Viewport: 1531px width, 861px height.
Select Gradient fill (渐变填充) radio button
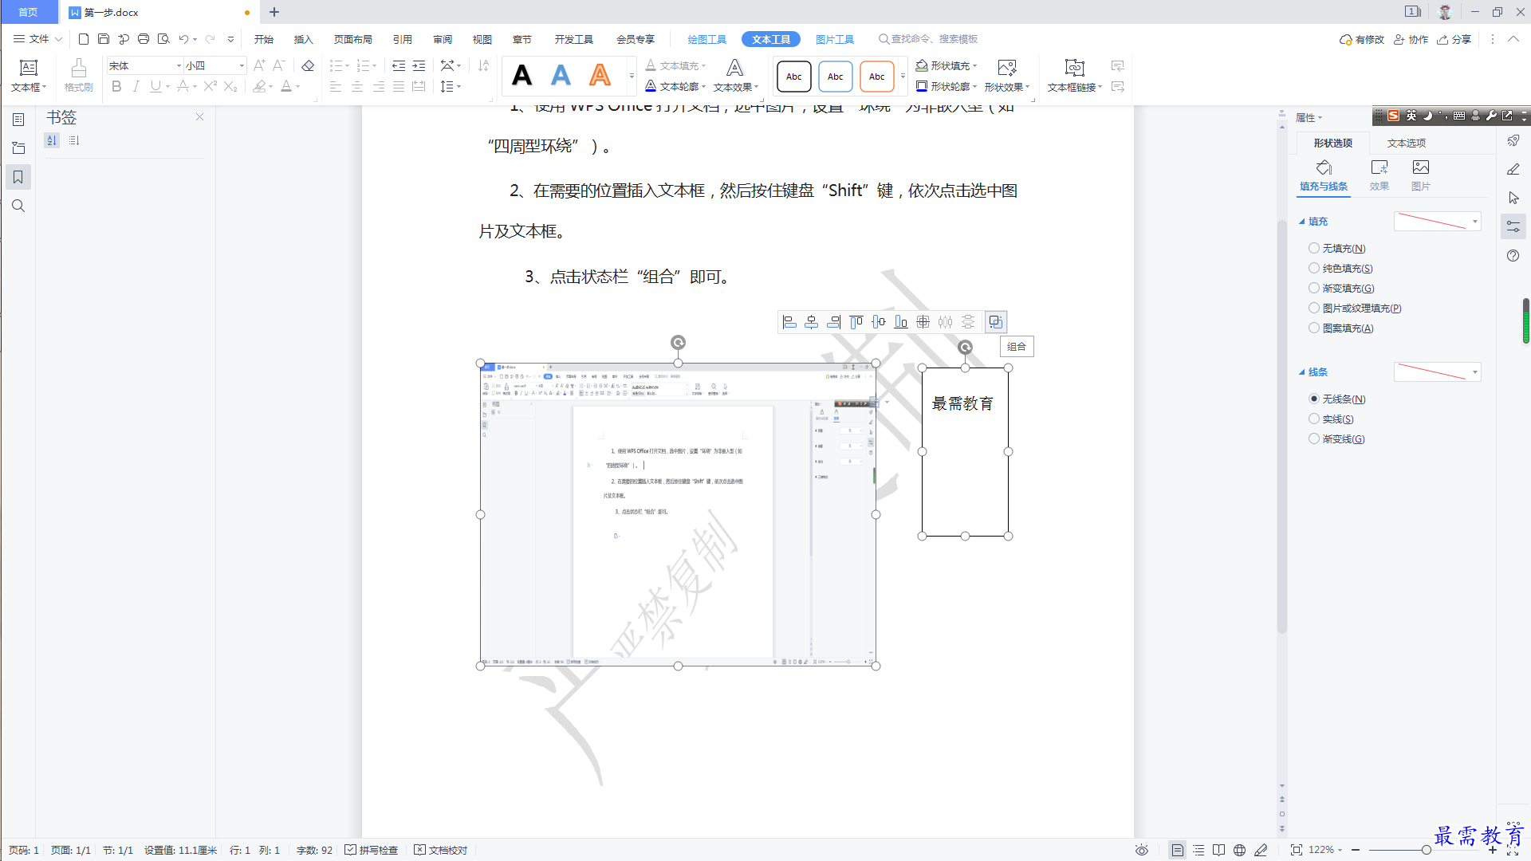(1314, 289)
